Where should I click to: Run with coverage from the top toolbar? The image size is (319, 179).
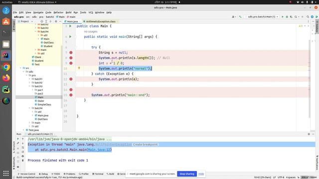[291, 17]
